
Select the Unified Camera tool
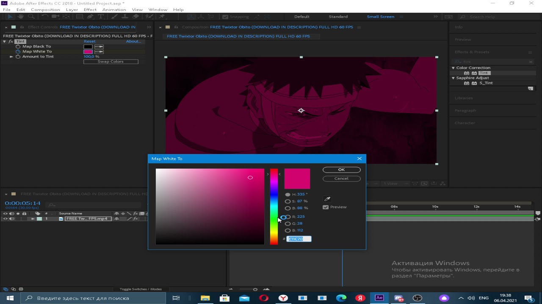[x=55, y=16]
